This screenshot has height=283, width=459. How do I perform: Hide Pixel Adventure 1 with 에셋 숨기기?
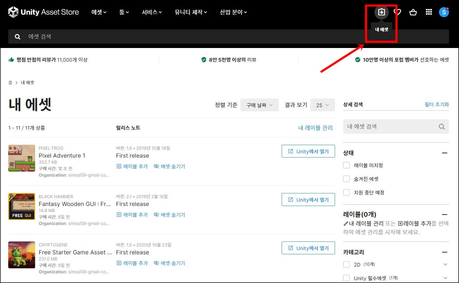click(169, 166)
